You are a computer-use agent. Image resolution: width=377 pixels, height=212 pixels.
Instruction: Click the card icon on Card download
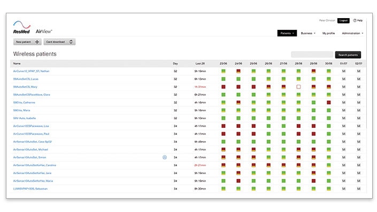pos(71,42)
